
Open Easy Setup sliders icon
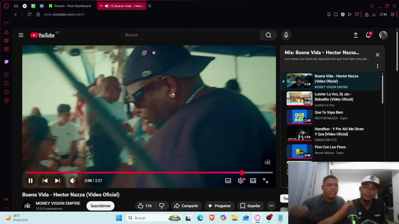click(x=393, y=14)
